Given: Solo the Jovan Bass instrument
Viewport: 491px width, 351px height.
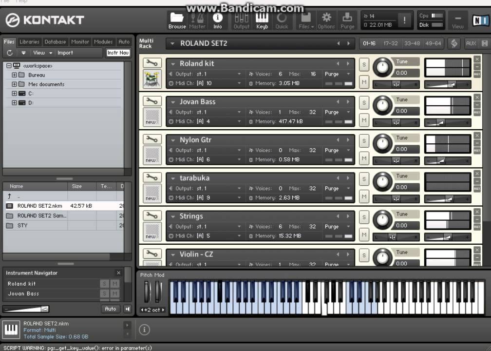Looking at the screenshot, I should [364, 103].
